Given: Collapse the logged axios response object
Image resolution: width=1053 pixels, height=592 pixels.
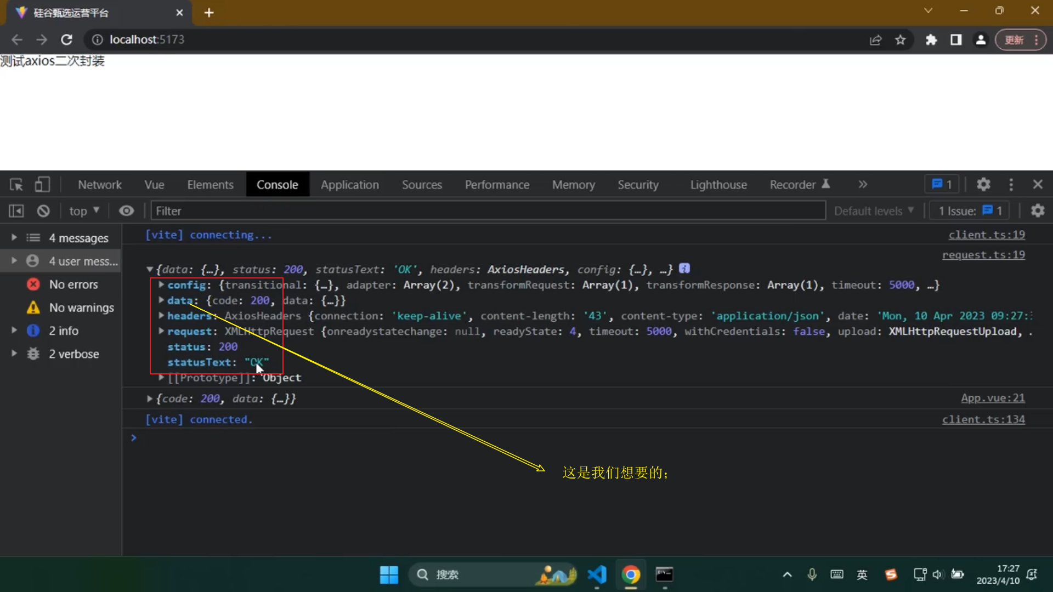Looking at the screenshot, I should tap(149, 270).
